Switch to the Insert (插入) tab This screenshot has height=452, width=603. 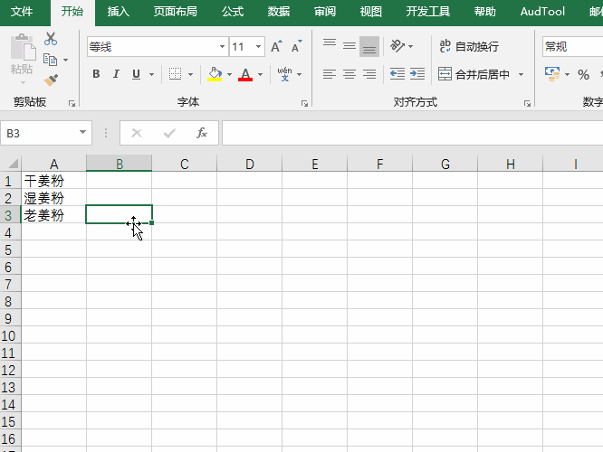pyautogui.click(x=118, y=12)
